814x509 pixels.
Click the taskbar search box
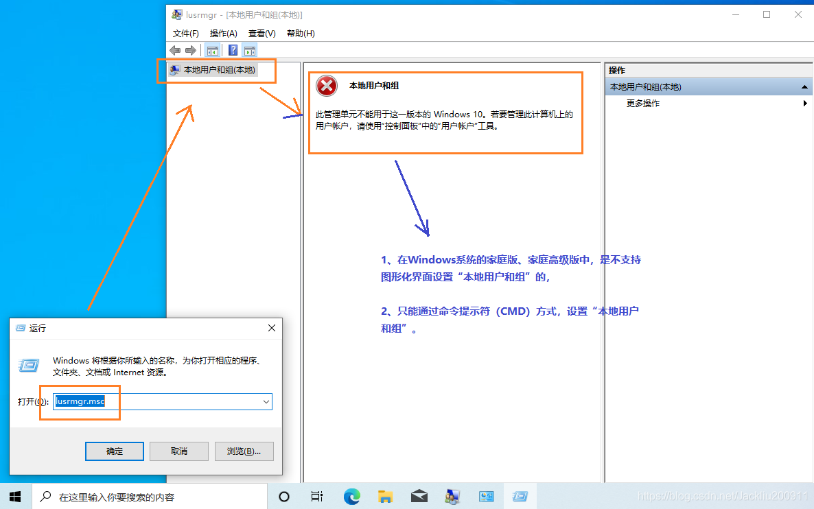(150, 497)
